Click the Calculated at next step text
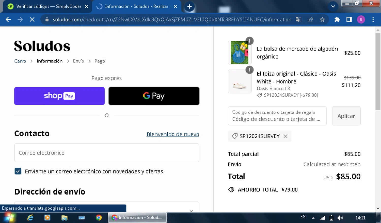The width and height of the screenshot is (381, 223). [332, 164]
